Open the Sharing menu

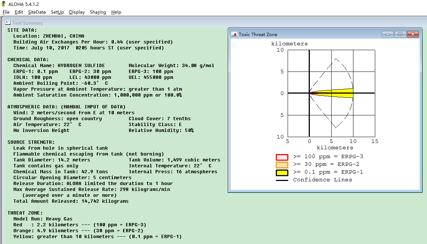click(x=98, y=12)
